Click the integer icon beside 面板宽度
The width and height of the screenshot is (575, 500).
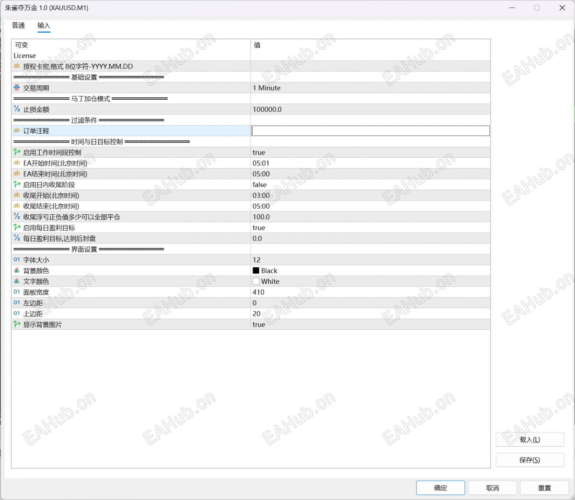(x=17, y=292)
